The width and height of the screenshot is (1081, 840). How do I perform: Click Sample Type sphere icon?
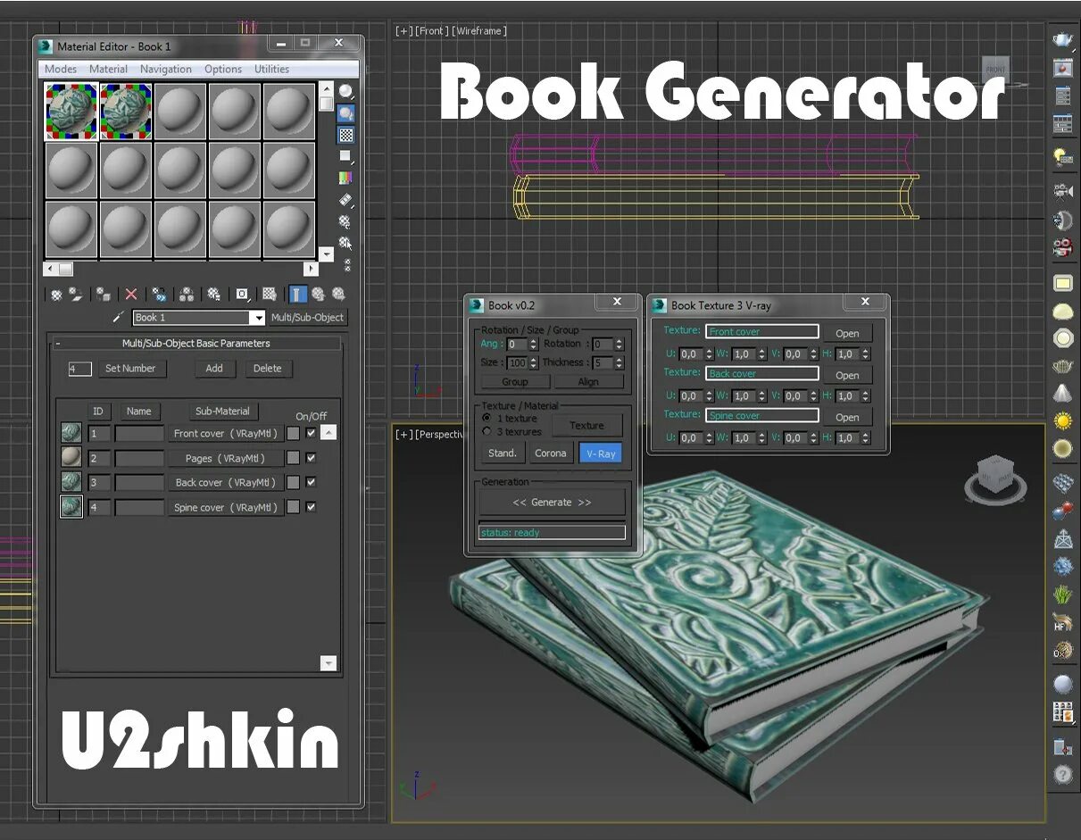pyautogui.click(x=345, y=90)
